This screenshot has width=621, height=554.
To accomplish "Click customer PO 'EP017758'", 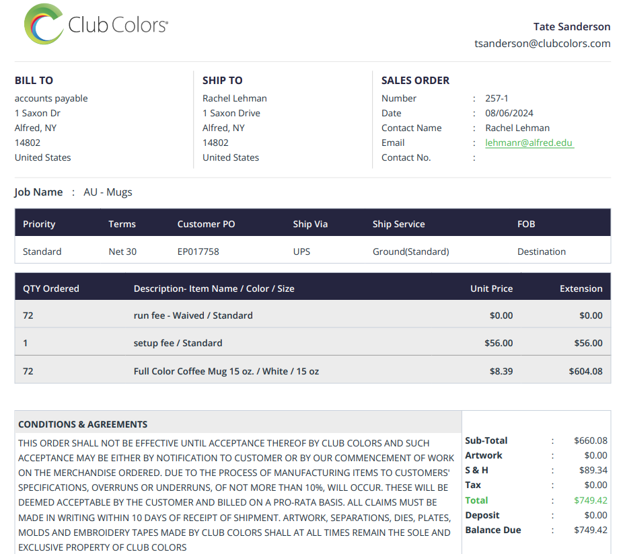I will pos(198,251).
